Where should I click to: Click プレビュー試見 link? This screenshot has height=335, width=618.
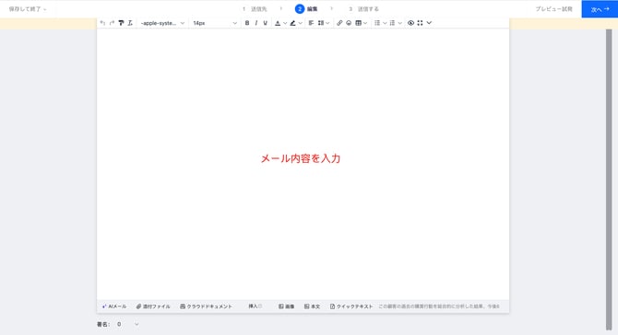pyautogui.click(x=553, y=9)
